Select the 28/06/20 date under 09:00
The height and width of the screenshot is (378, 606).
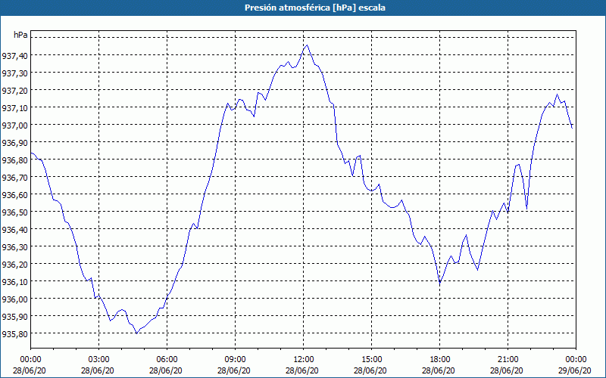pyautogui.click(x=235, y=370)
